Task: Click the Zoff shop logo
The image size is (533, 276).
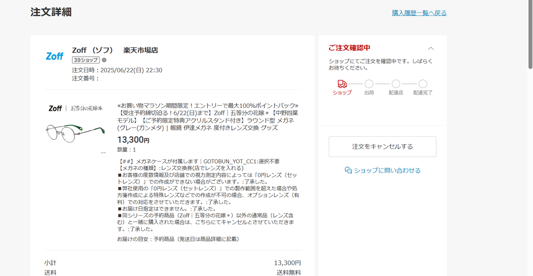Action: coord(55,56)
